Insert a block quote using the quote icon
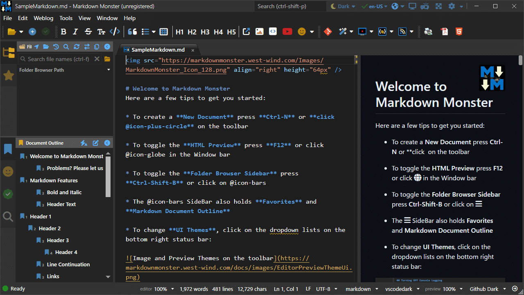Image resolution: width=524 pixels, height=295 pixels. tap(132, 32)
